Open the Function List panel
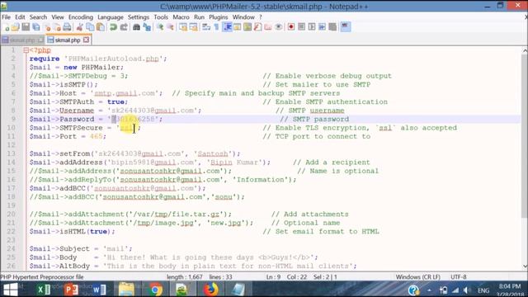Image resolution: width=528 pixels, height=297 pixels. 257,27
